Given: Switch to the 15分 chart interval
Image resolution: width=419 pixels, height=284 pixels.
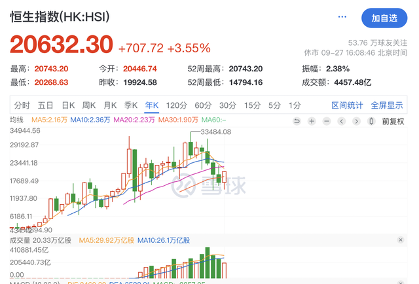Looking at the screenshot, I should 252,105.
